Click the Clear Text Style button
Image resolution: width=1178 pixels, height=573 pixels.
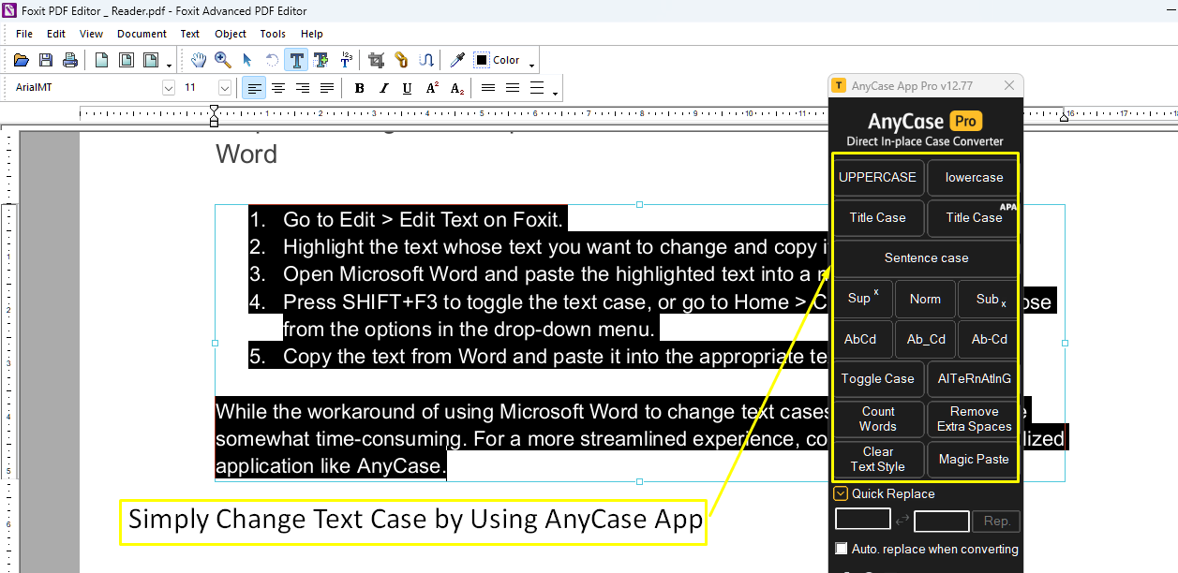tap(878, 459)
